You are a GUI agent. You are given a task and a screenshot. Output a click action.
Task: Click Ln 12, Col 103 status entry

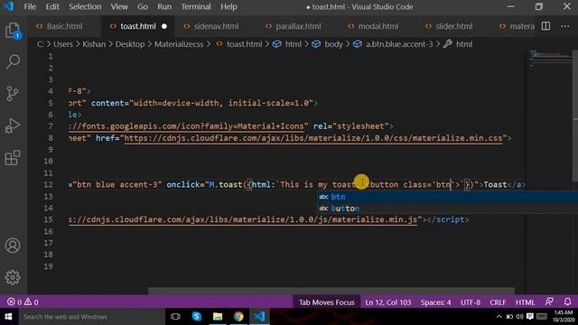tap(387, 302)
